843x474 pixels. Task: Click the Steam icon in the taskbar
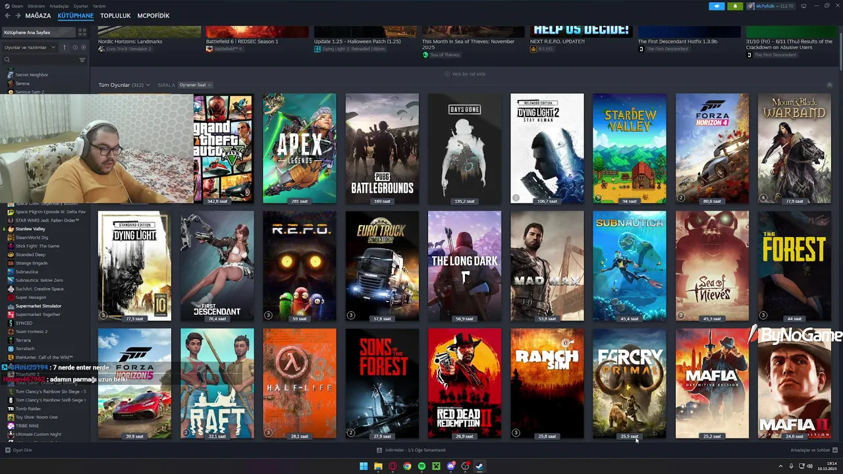pos(479,466)
